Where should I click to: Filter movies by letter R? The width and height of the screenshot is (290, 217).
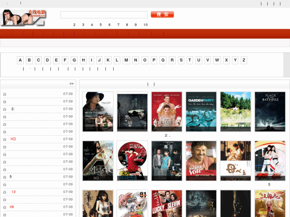(x=172, y=60)
